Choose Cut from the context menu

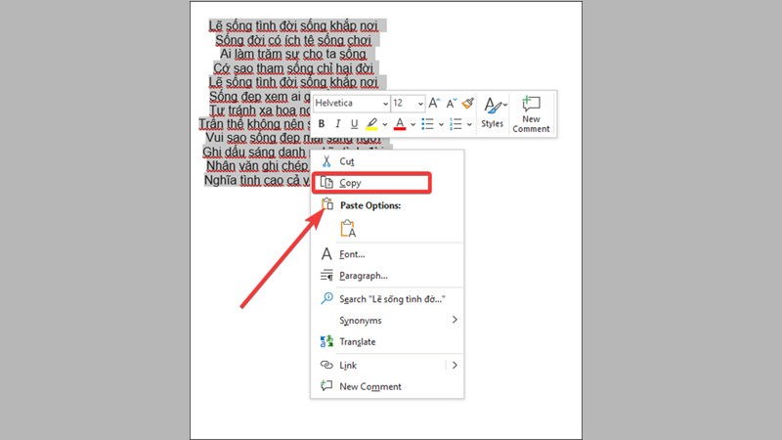[x=387, y=161]
